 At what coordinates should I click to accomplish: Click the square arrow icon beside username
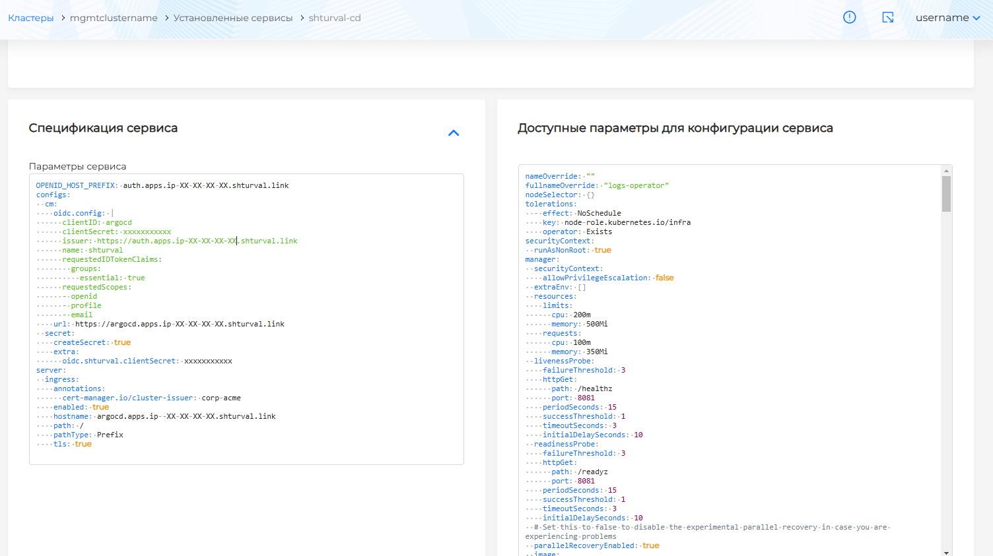(888, 17)
